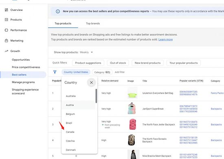
Task: Open Shopping experience scorecard
Action: 25,91
